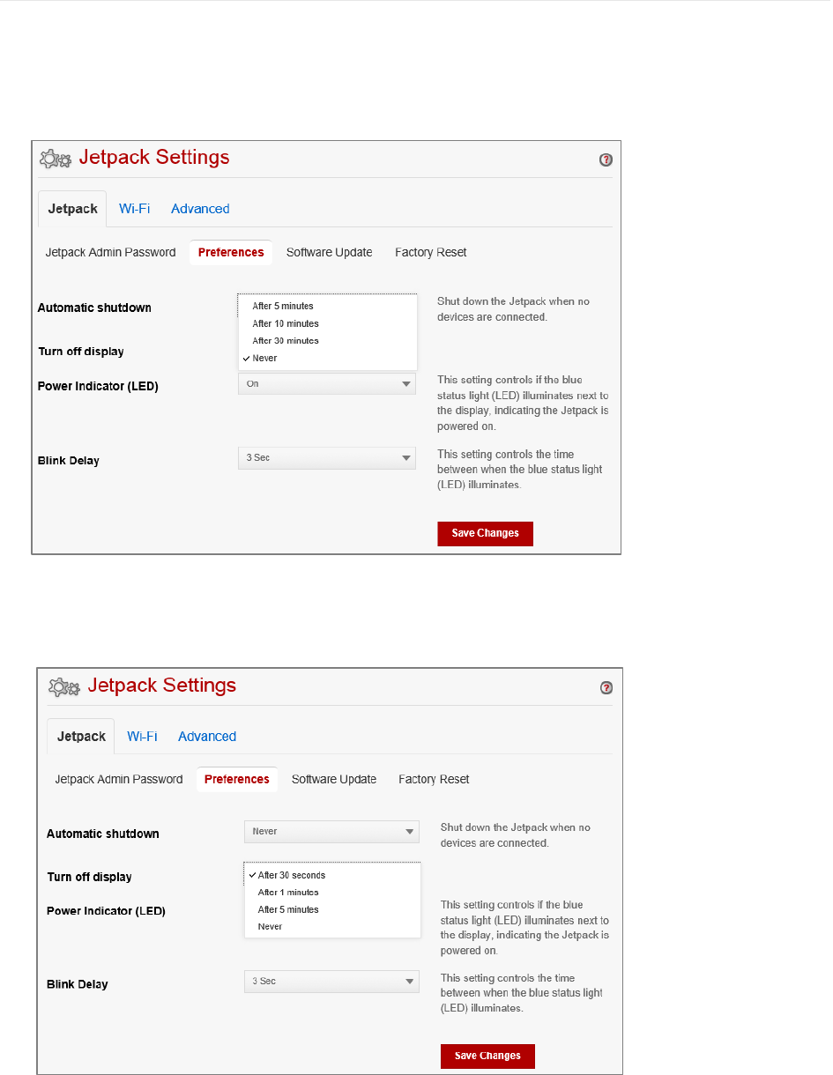The image size is (833, 1075).
Task: Click the Power Indicator (LED) label in lower panel
Action: pos(106,910)
